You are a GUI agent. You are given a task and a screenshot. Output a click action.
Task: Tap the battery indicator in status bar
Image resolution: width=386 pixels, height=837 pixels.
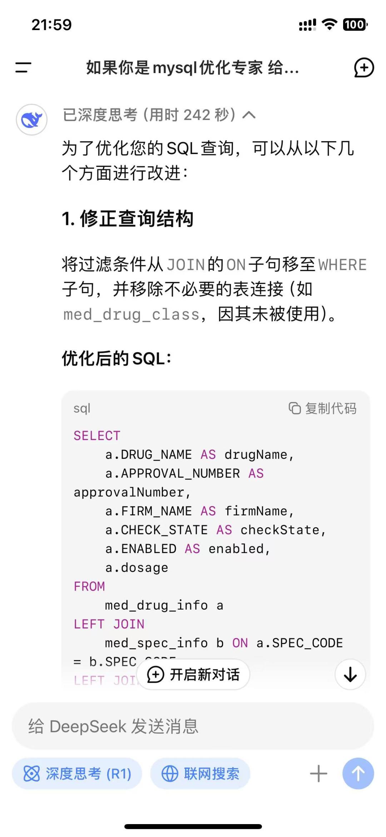coord(355,24)
